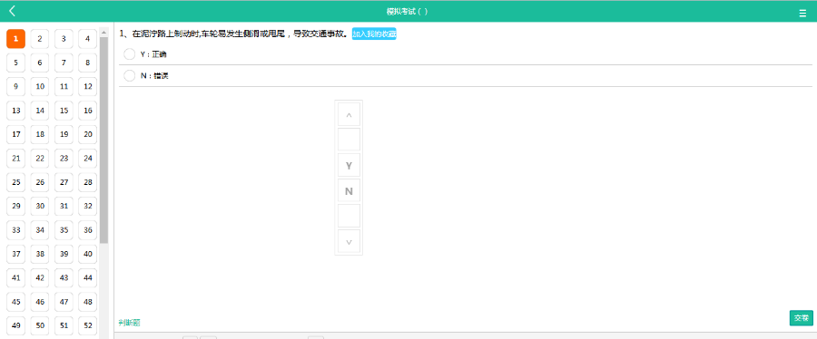Open question number 16
Screen dimensions: 817x339
pyautogui.click(x=87, y=111)
